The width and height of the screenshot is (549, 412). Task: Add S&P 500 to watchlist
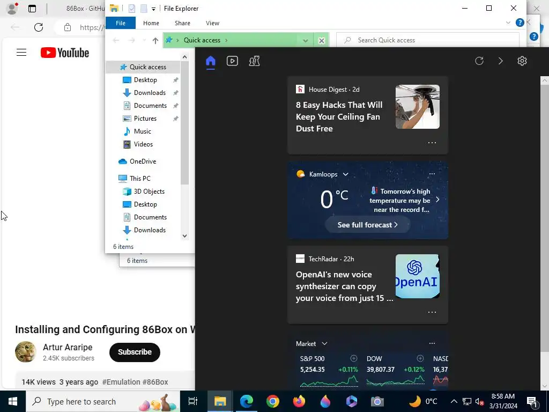[x=354, y=358]
